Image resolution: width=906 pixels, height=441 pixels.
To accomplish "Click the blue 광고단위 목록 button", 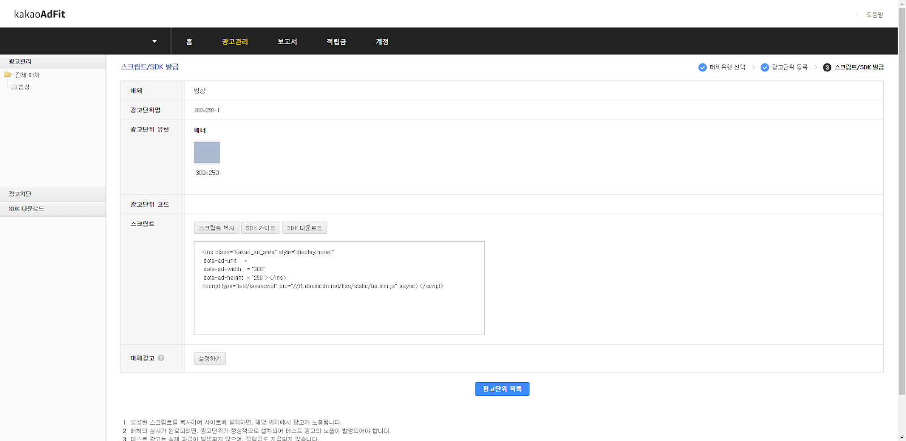I will pos(502,389).
